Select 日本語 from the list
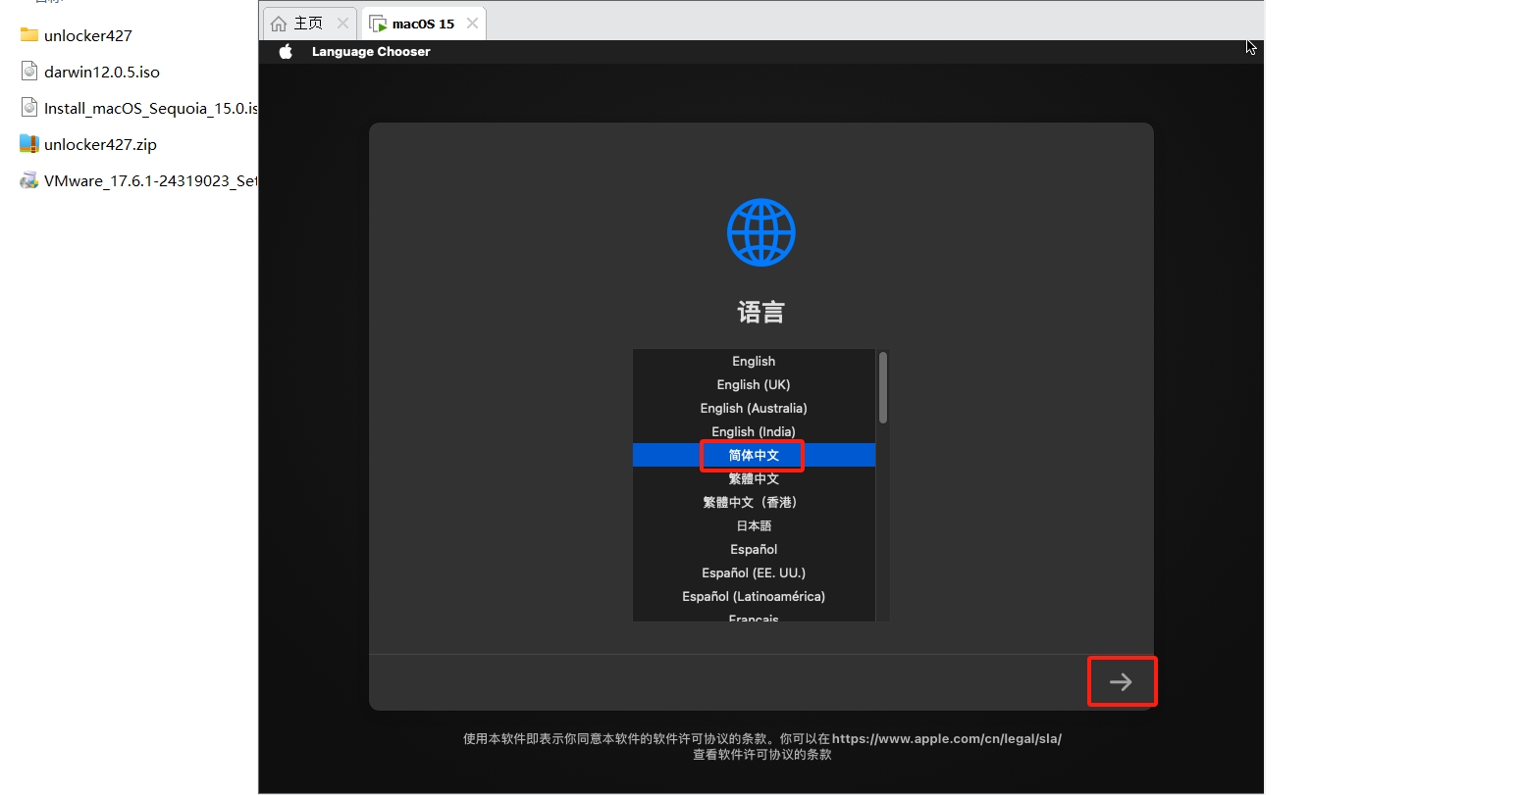 (x=754, y=526)
